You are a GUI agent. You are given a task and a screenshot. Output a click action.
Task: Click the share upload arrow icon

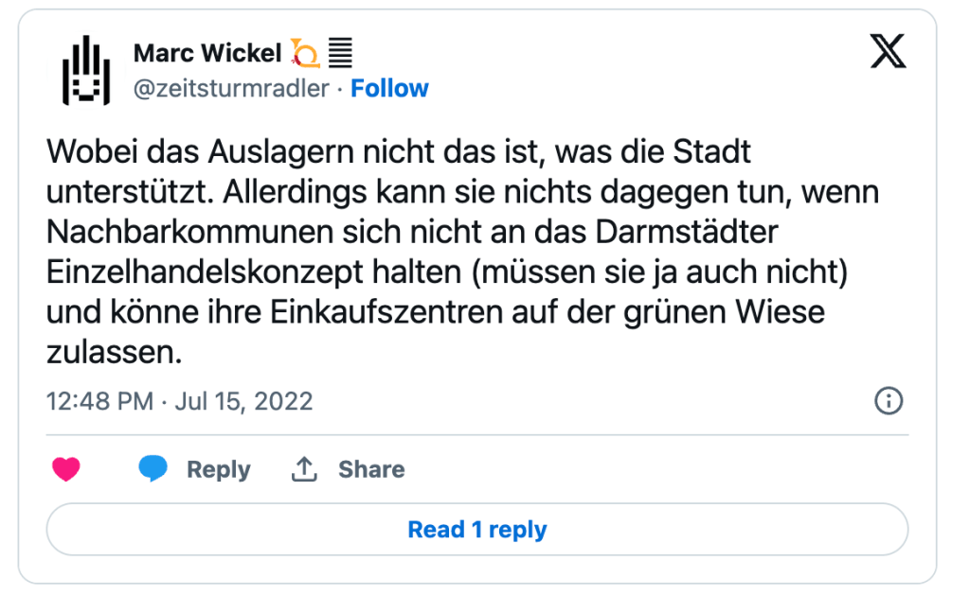click(x=304, y=469)
